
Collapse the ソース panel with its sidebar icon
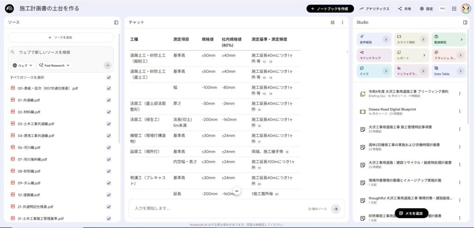point(116,22)
